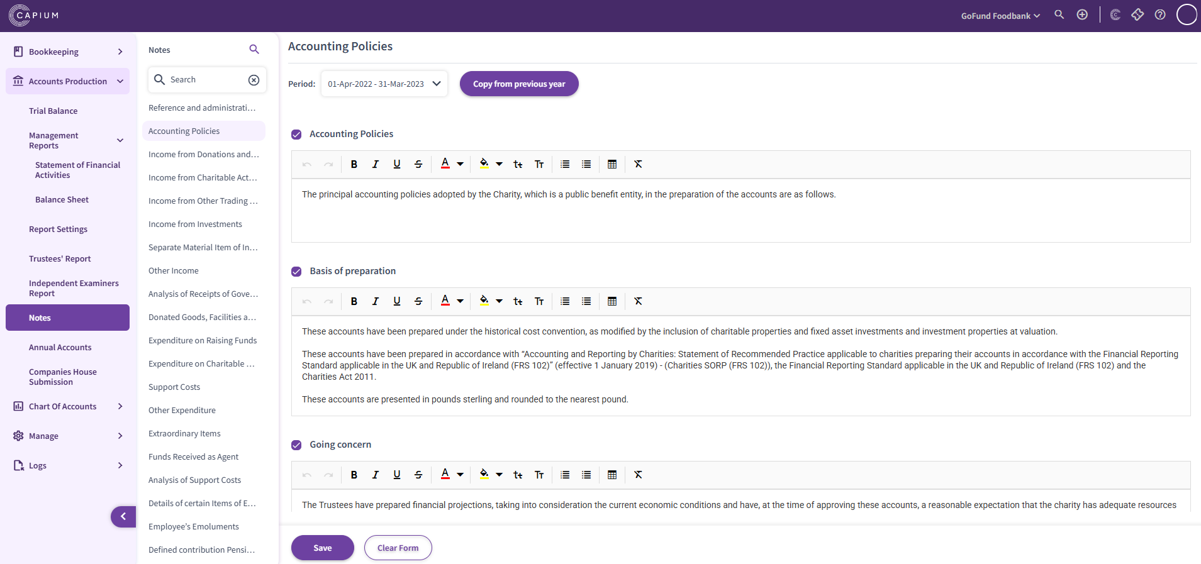
Task: Open font color dropdown in Accounting Policies editor
Action: click(461, 164)
